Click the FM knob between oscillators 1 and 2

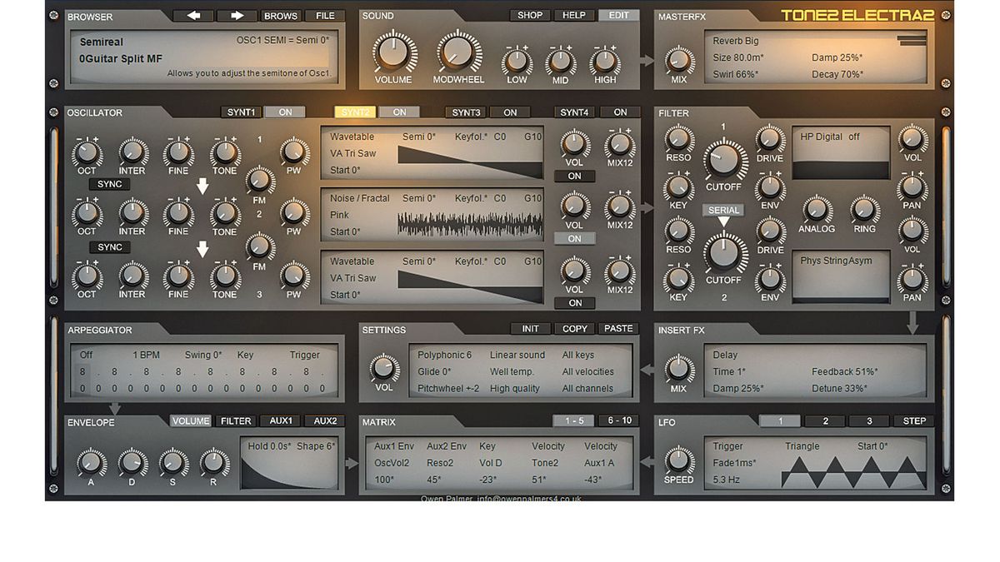259,180
